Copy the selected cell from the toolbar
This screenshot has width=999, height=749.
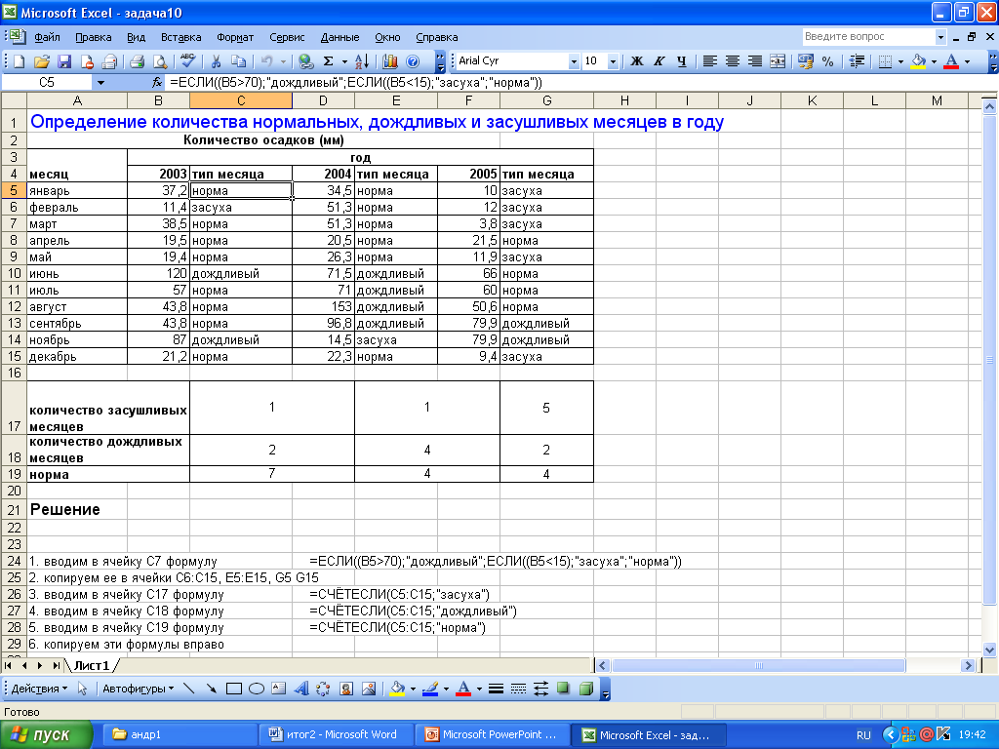pos(239,61)
